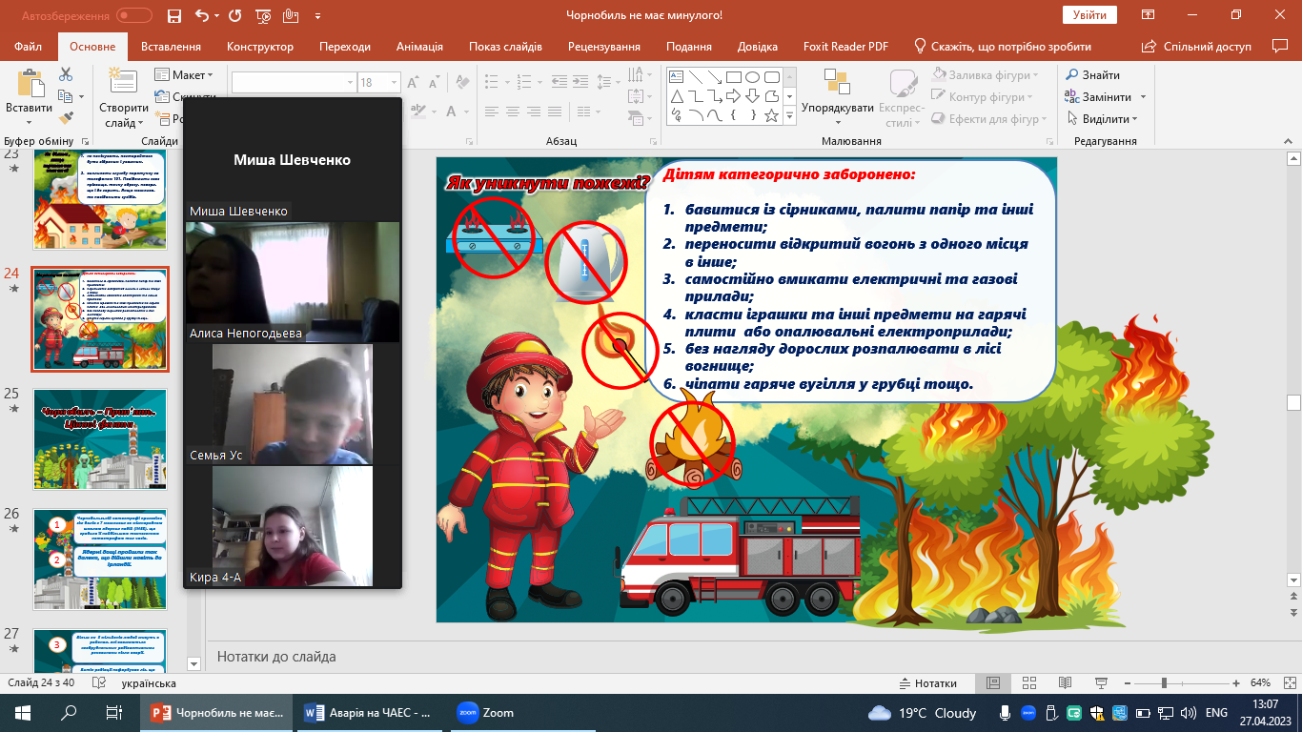Viewport: 1302px width, 732px height.
Task: Click the Увійти sign-in button
Action: [x=1088, y=15]
